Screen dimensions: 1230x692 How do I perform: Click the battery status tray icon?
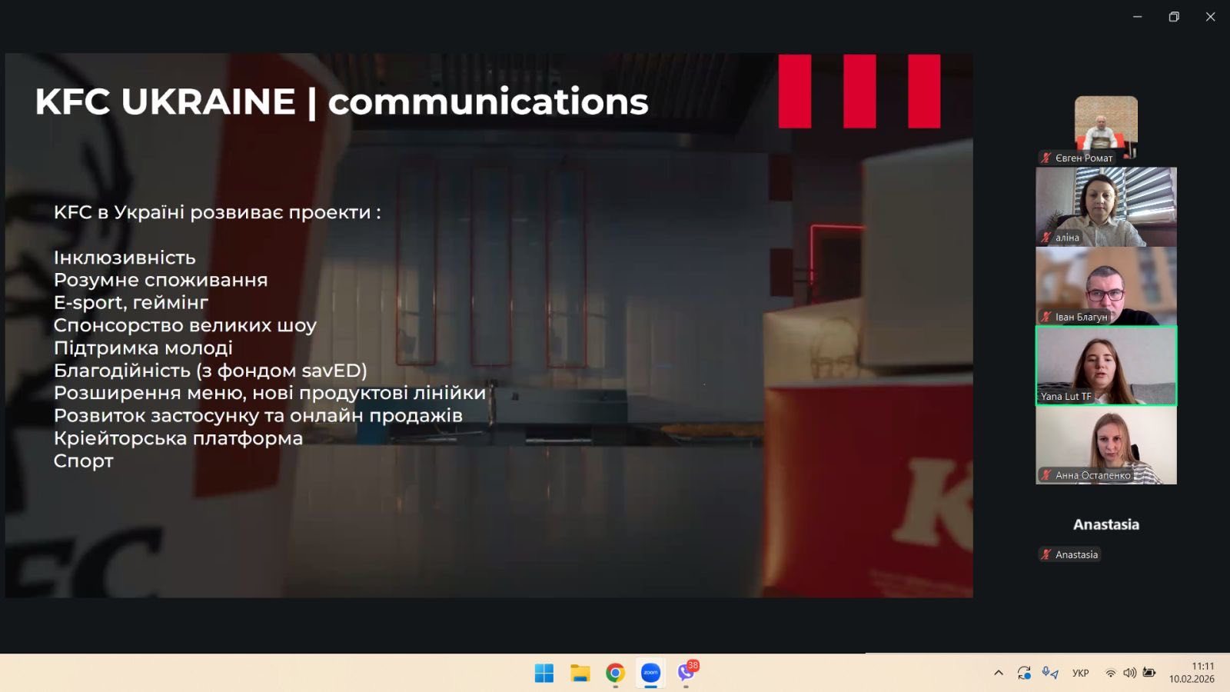pos(1149,673)
